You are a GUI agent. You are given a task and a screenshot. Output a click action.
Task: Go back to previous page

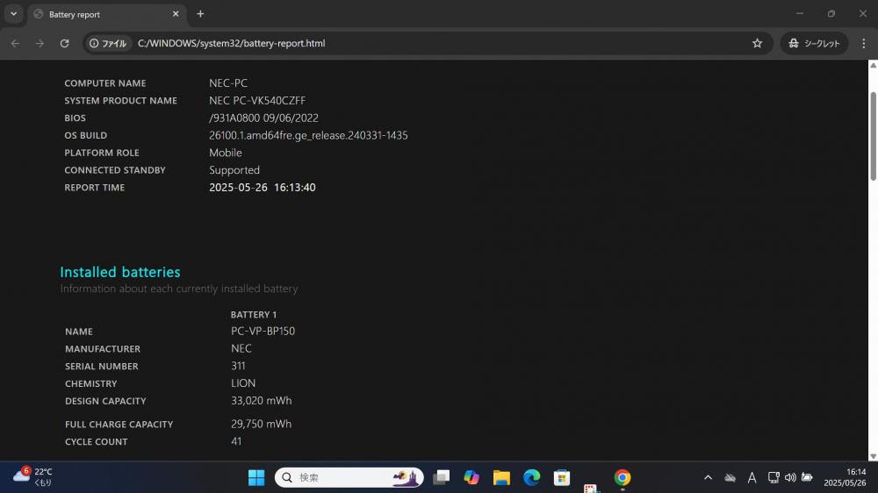coord(15,43)
